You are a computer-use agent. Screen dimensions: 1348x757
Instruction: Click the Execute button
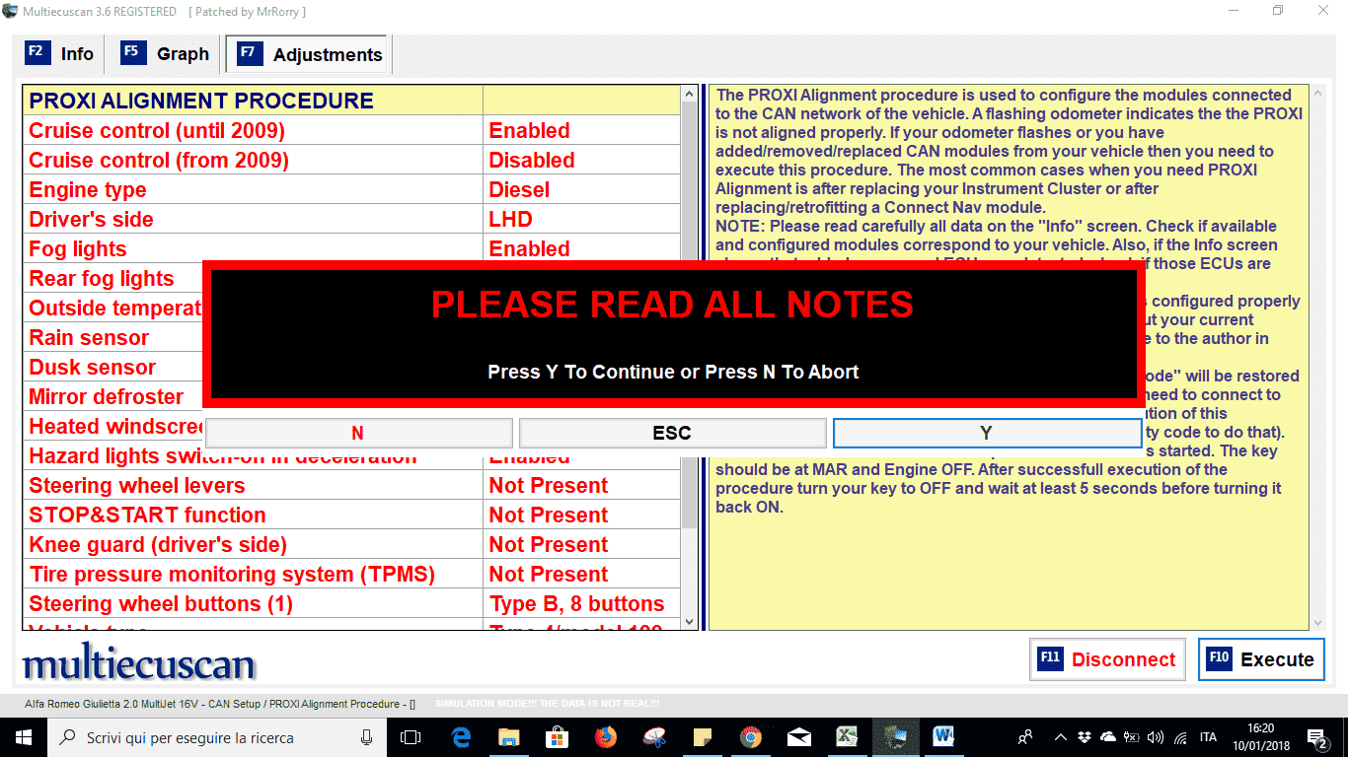coord(1261,659)
